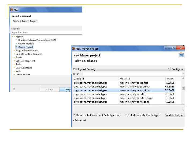The image size is (193, 144).
Task: Sort by Version column header
Action: (x=169, y=79)
